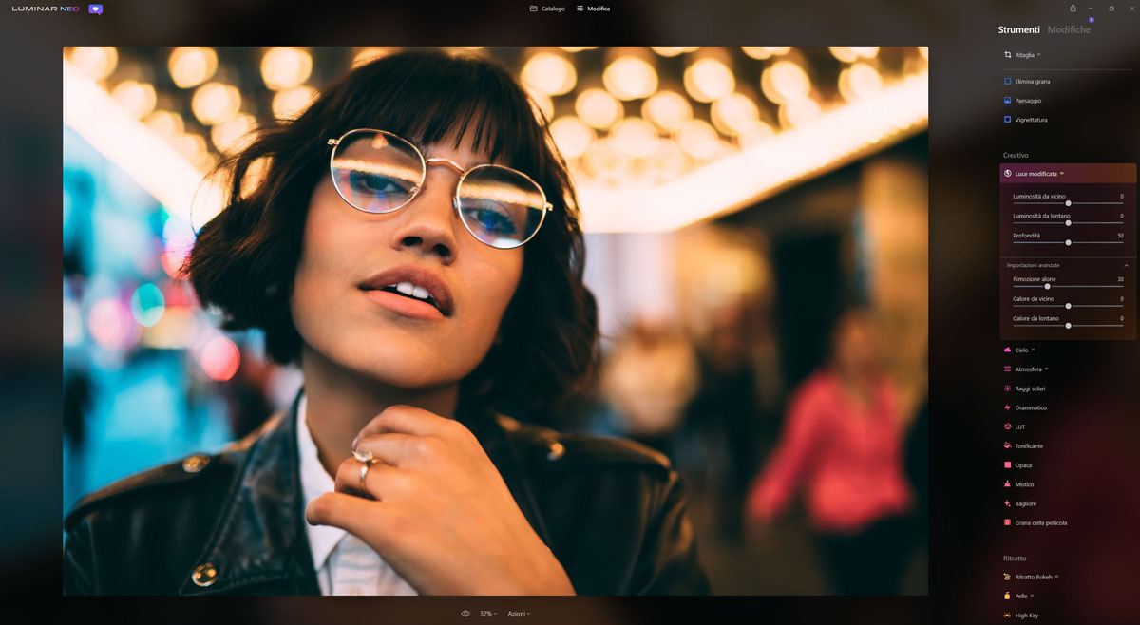1140x625 pixels.
Task: Select the Grana della pellicola tool
Action: point(1040,523)
